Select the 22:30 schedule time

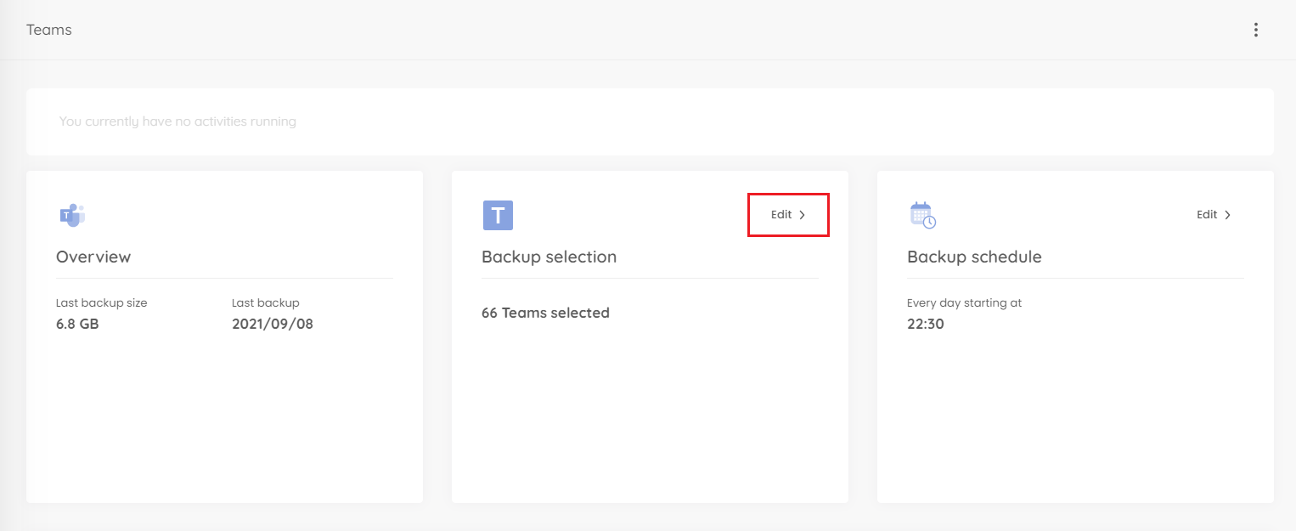point(926,324)
